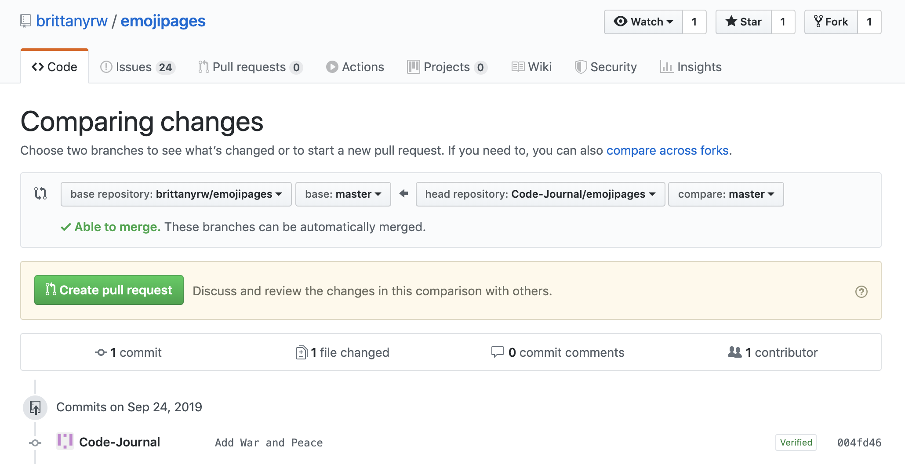Expand the 'base: master' branch dropdown
The image size is (905, 464).
343,194
